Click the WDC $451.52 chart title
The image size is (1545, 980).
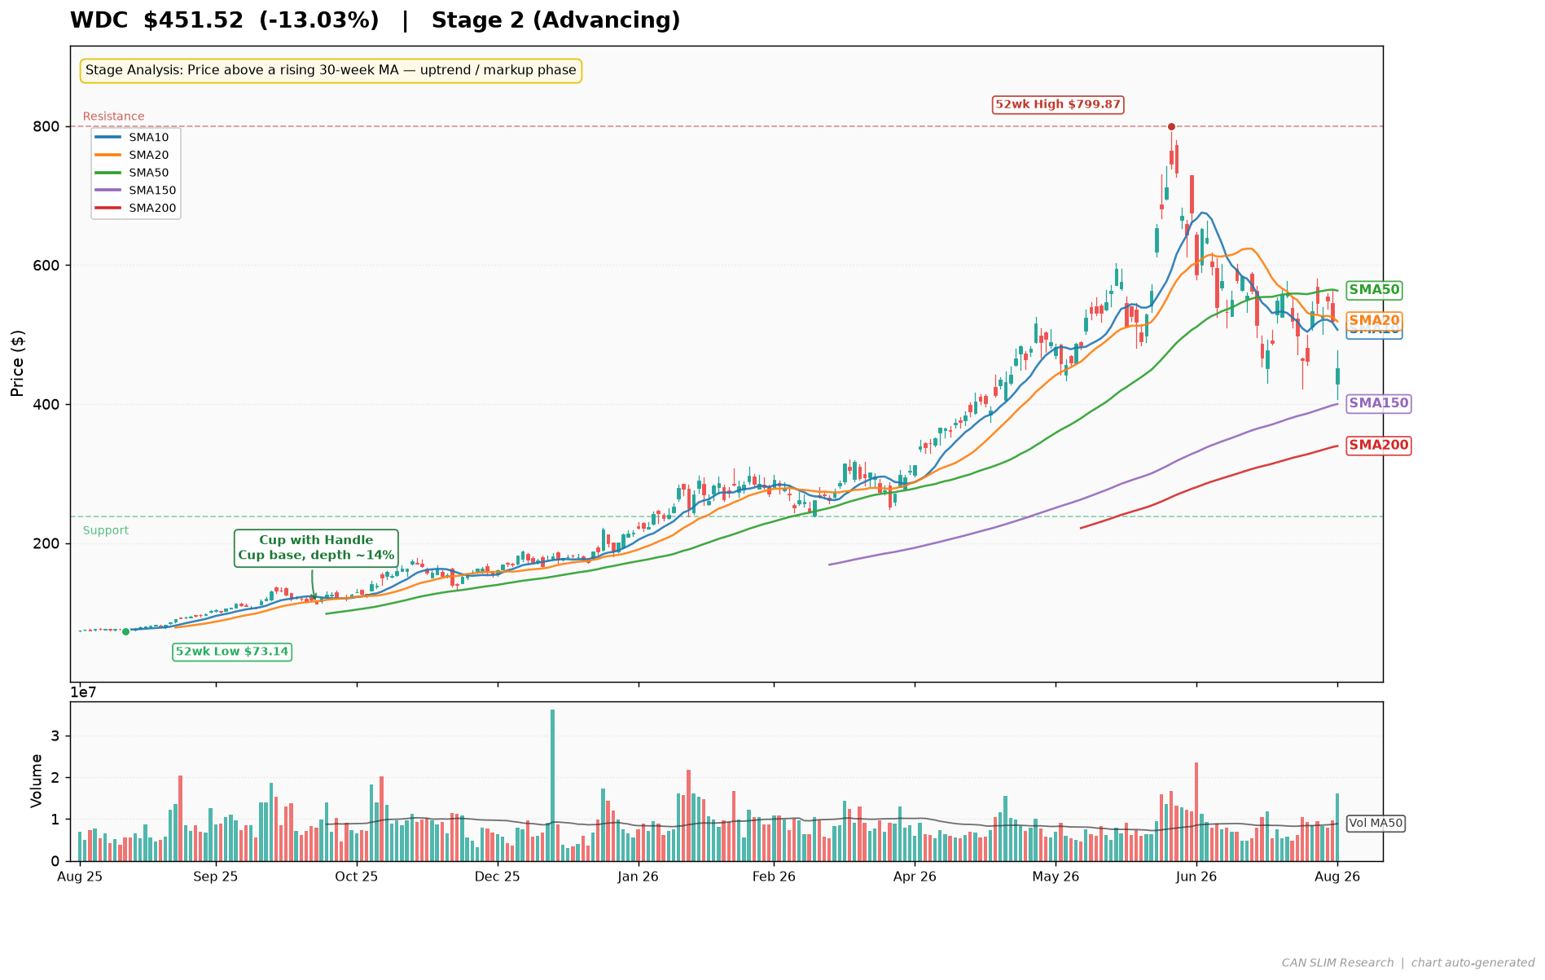point(375,20)
